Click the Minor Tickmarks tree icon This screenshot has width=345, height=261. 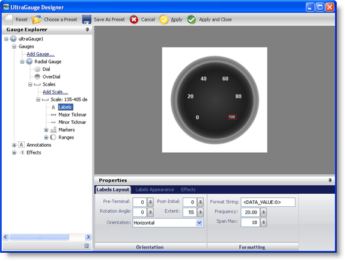53,122
